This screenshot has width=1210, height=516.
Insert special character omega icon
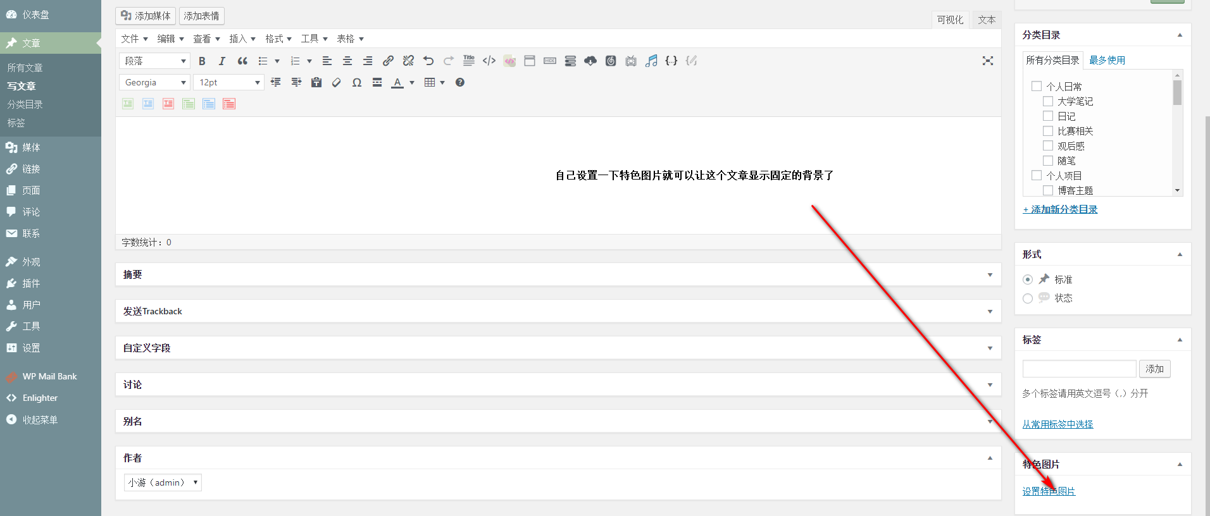(x=357, y=82)
